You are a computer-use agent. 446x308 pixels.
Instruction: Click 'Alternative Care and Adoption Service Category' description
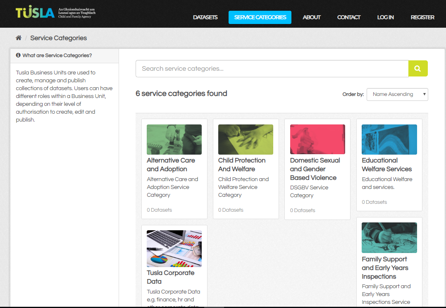pyautogui.click(x=172, y=187)
